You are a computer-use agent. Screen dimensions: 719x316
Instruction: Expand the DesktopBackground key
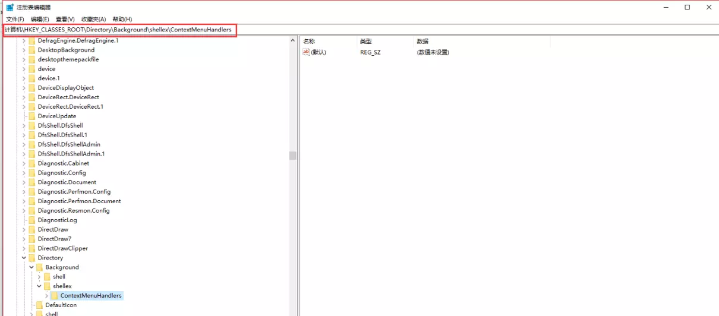coord(24,50)
